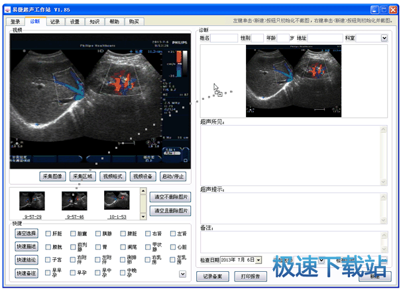Screen dimensions: 401x291
Task: Click thumbnail list scroll-down arrow
Action: tap(143, 217)
